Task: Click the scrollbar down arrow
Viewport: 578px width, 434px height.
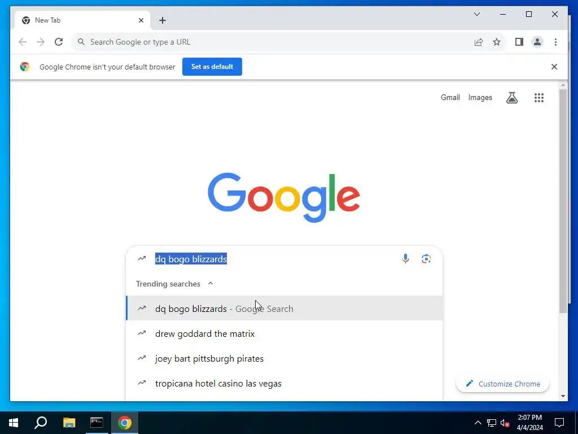Action: [563, 396]
